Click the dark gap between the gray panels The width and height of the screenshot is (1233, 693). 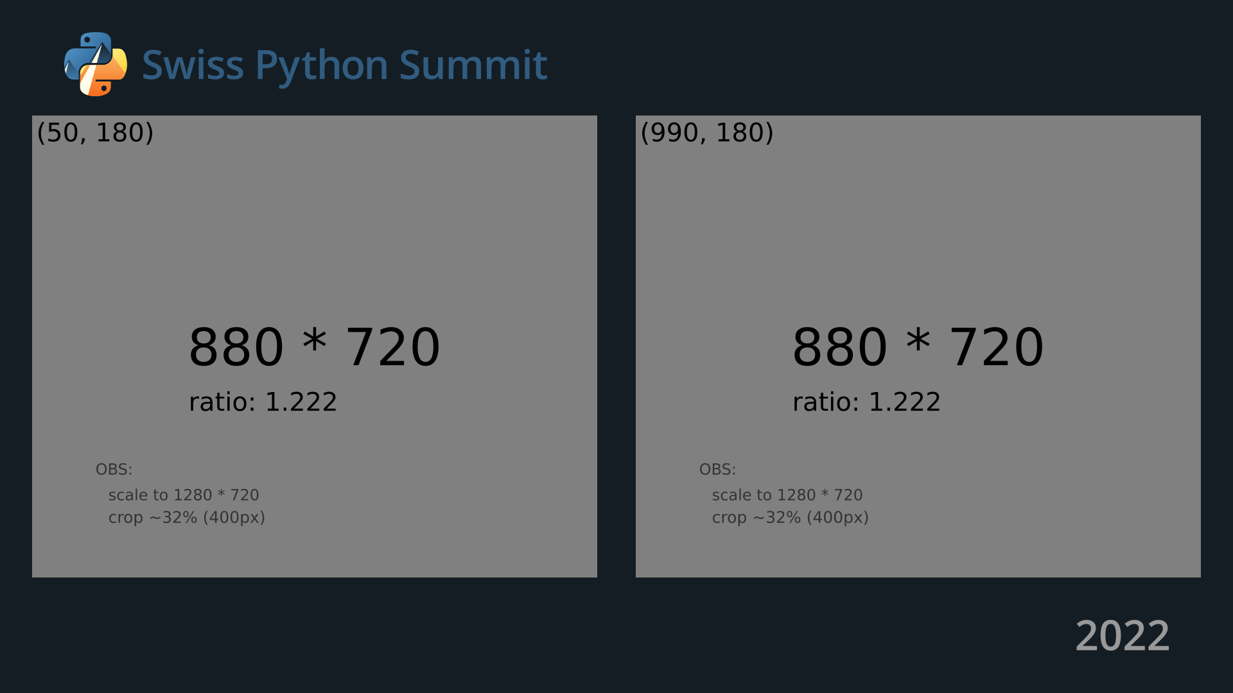(616, 346)
